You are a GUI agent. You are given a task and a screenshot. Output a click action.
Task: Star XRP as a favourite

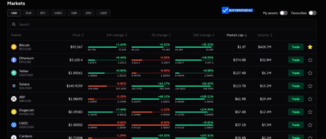point(310,99)
